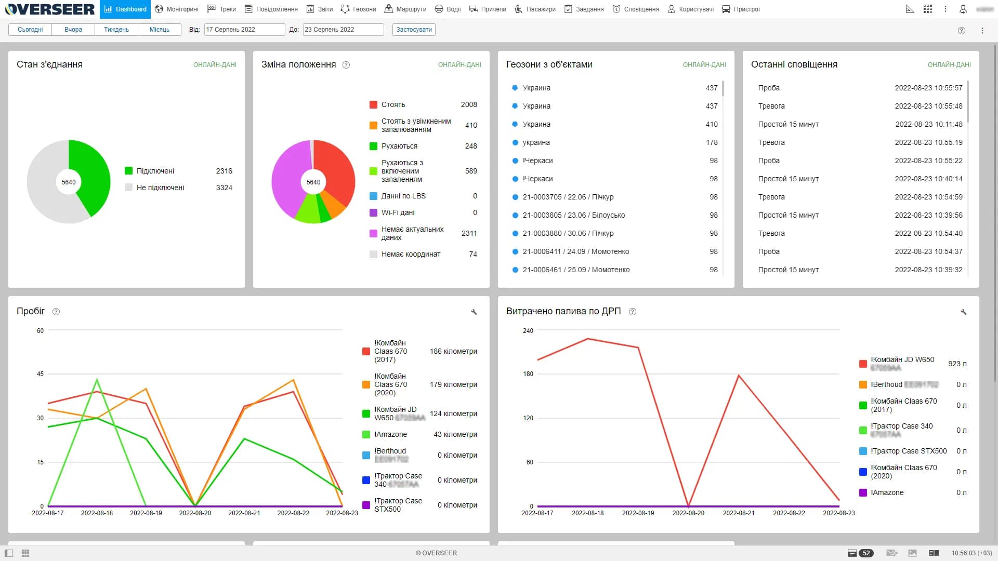Apply date range with Застосувати
Screen dimensions: 998x561
coord(414,30)
